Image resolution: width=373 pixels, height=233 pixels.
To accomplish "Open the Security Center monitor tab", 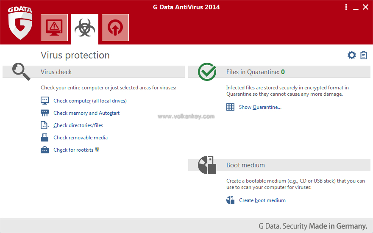I will [54, 28].
